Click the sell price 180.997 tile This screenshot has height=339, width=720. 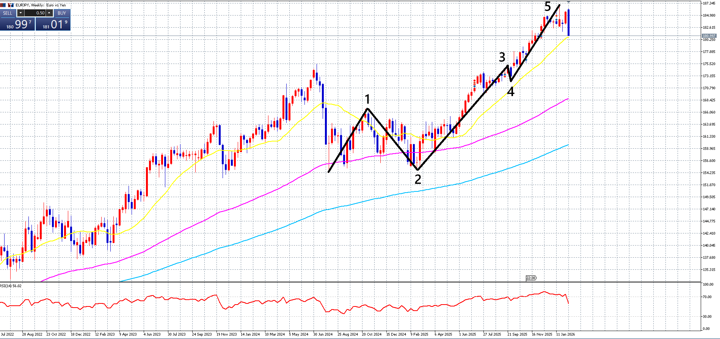(18, 25)
